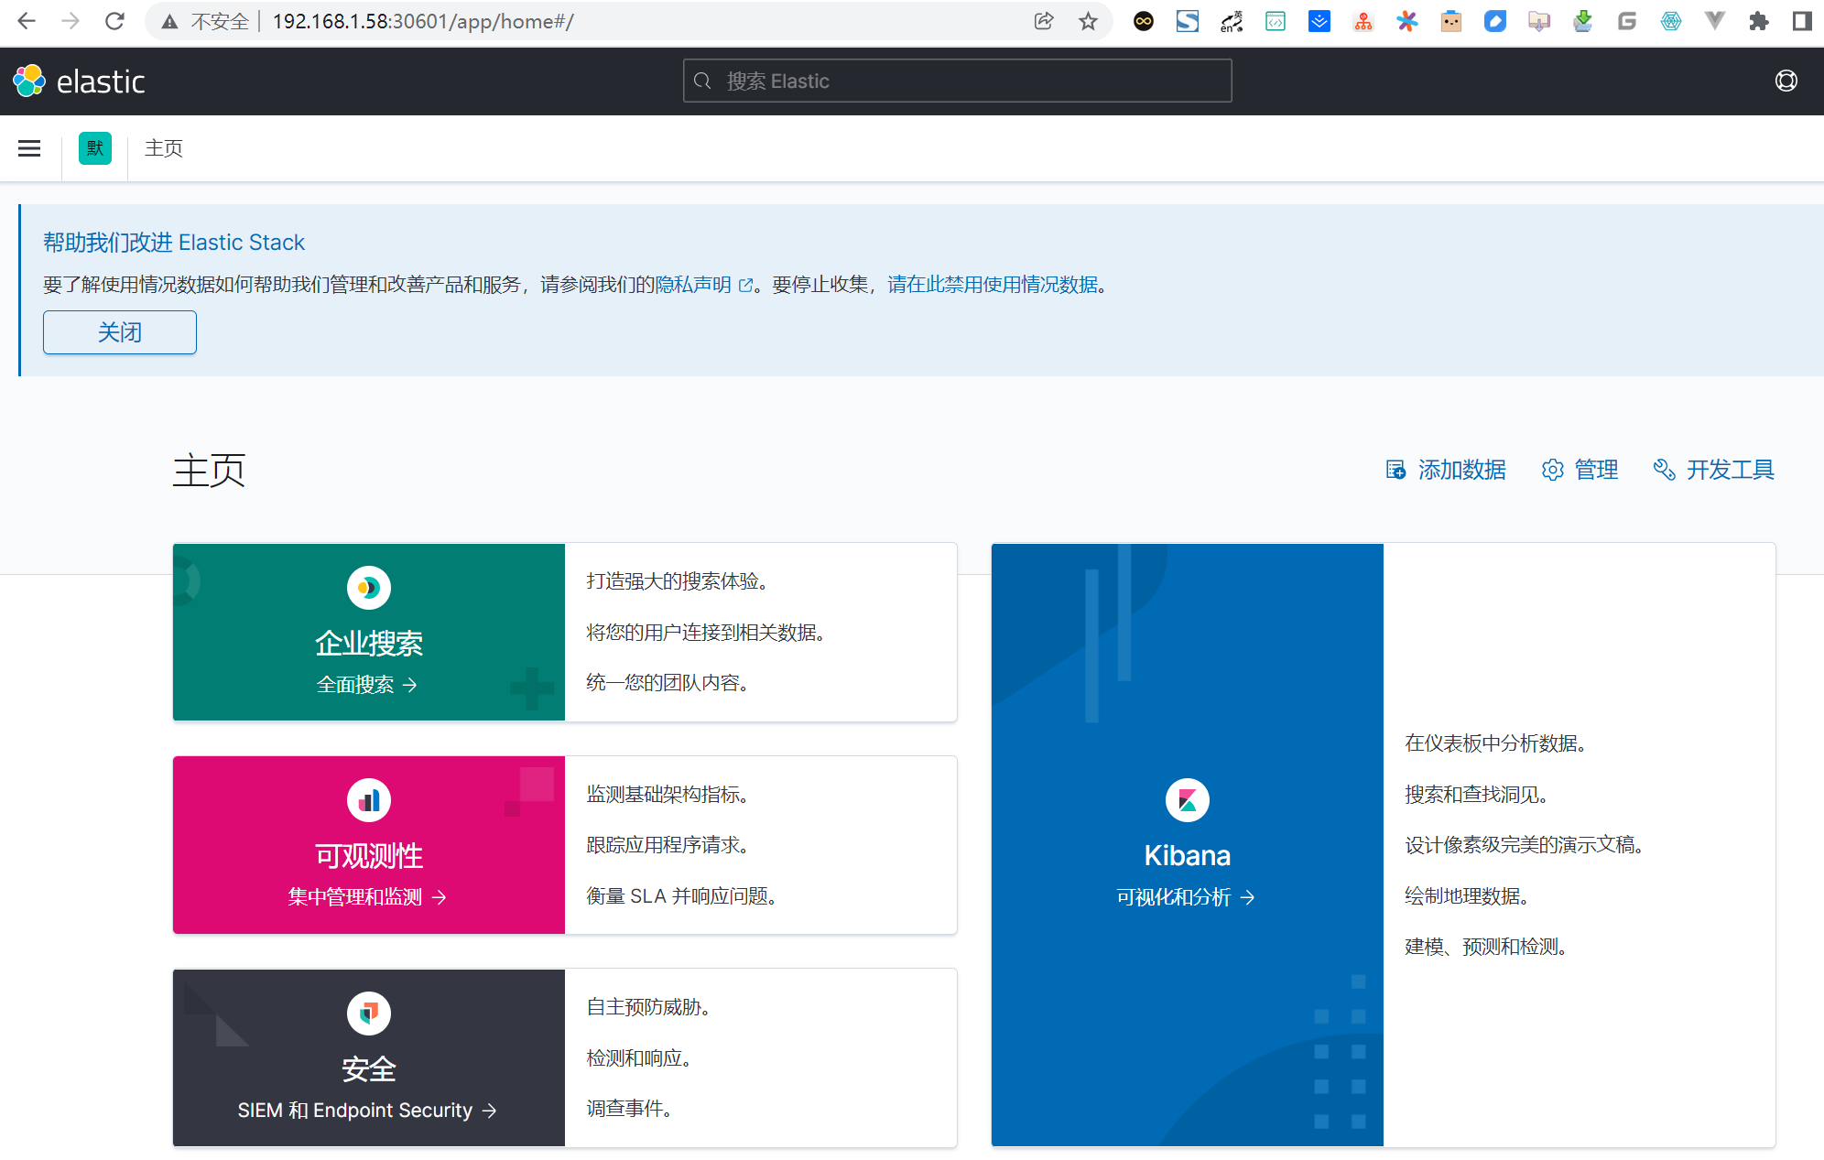Reload the page in the browser

coord(114,21)
